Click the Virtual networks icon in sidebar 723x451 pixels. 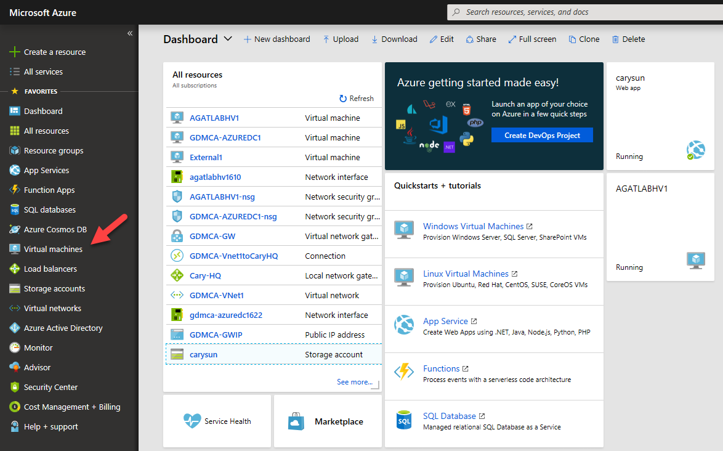(15, 308)
